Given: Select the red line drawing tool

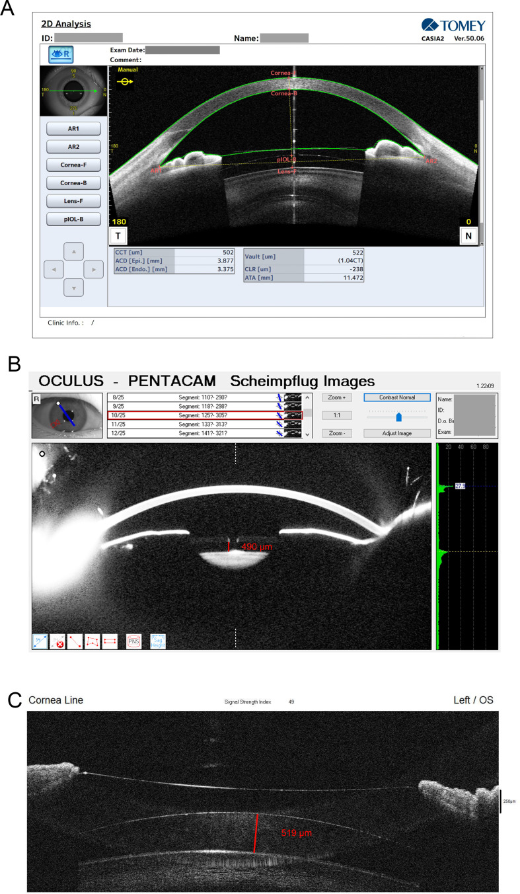Looking at the screenshot, I should pyautogui.click(x=75, y=641).
